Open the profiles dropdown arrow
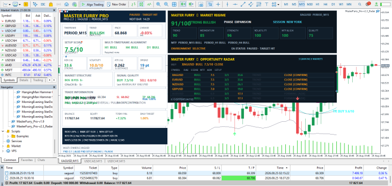 pyautogui.click(x=19, y=5)
